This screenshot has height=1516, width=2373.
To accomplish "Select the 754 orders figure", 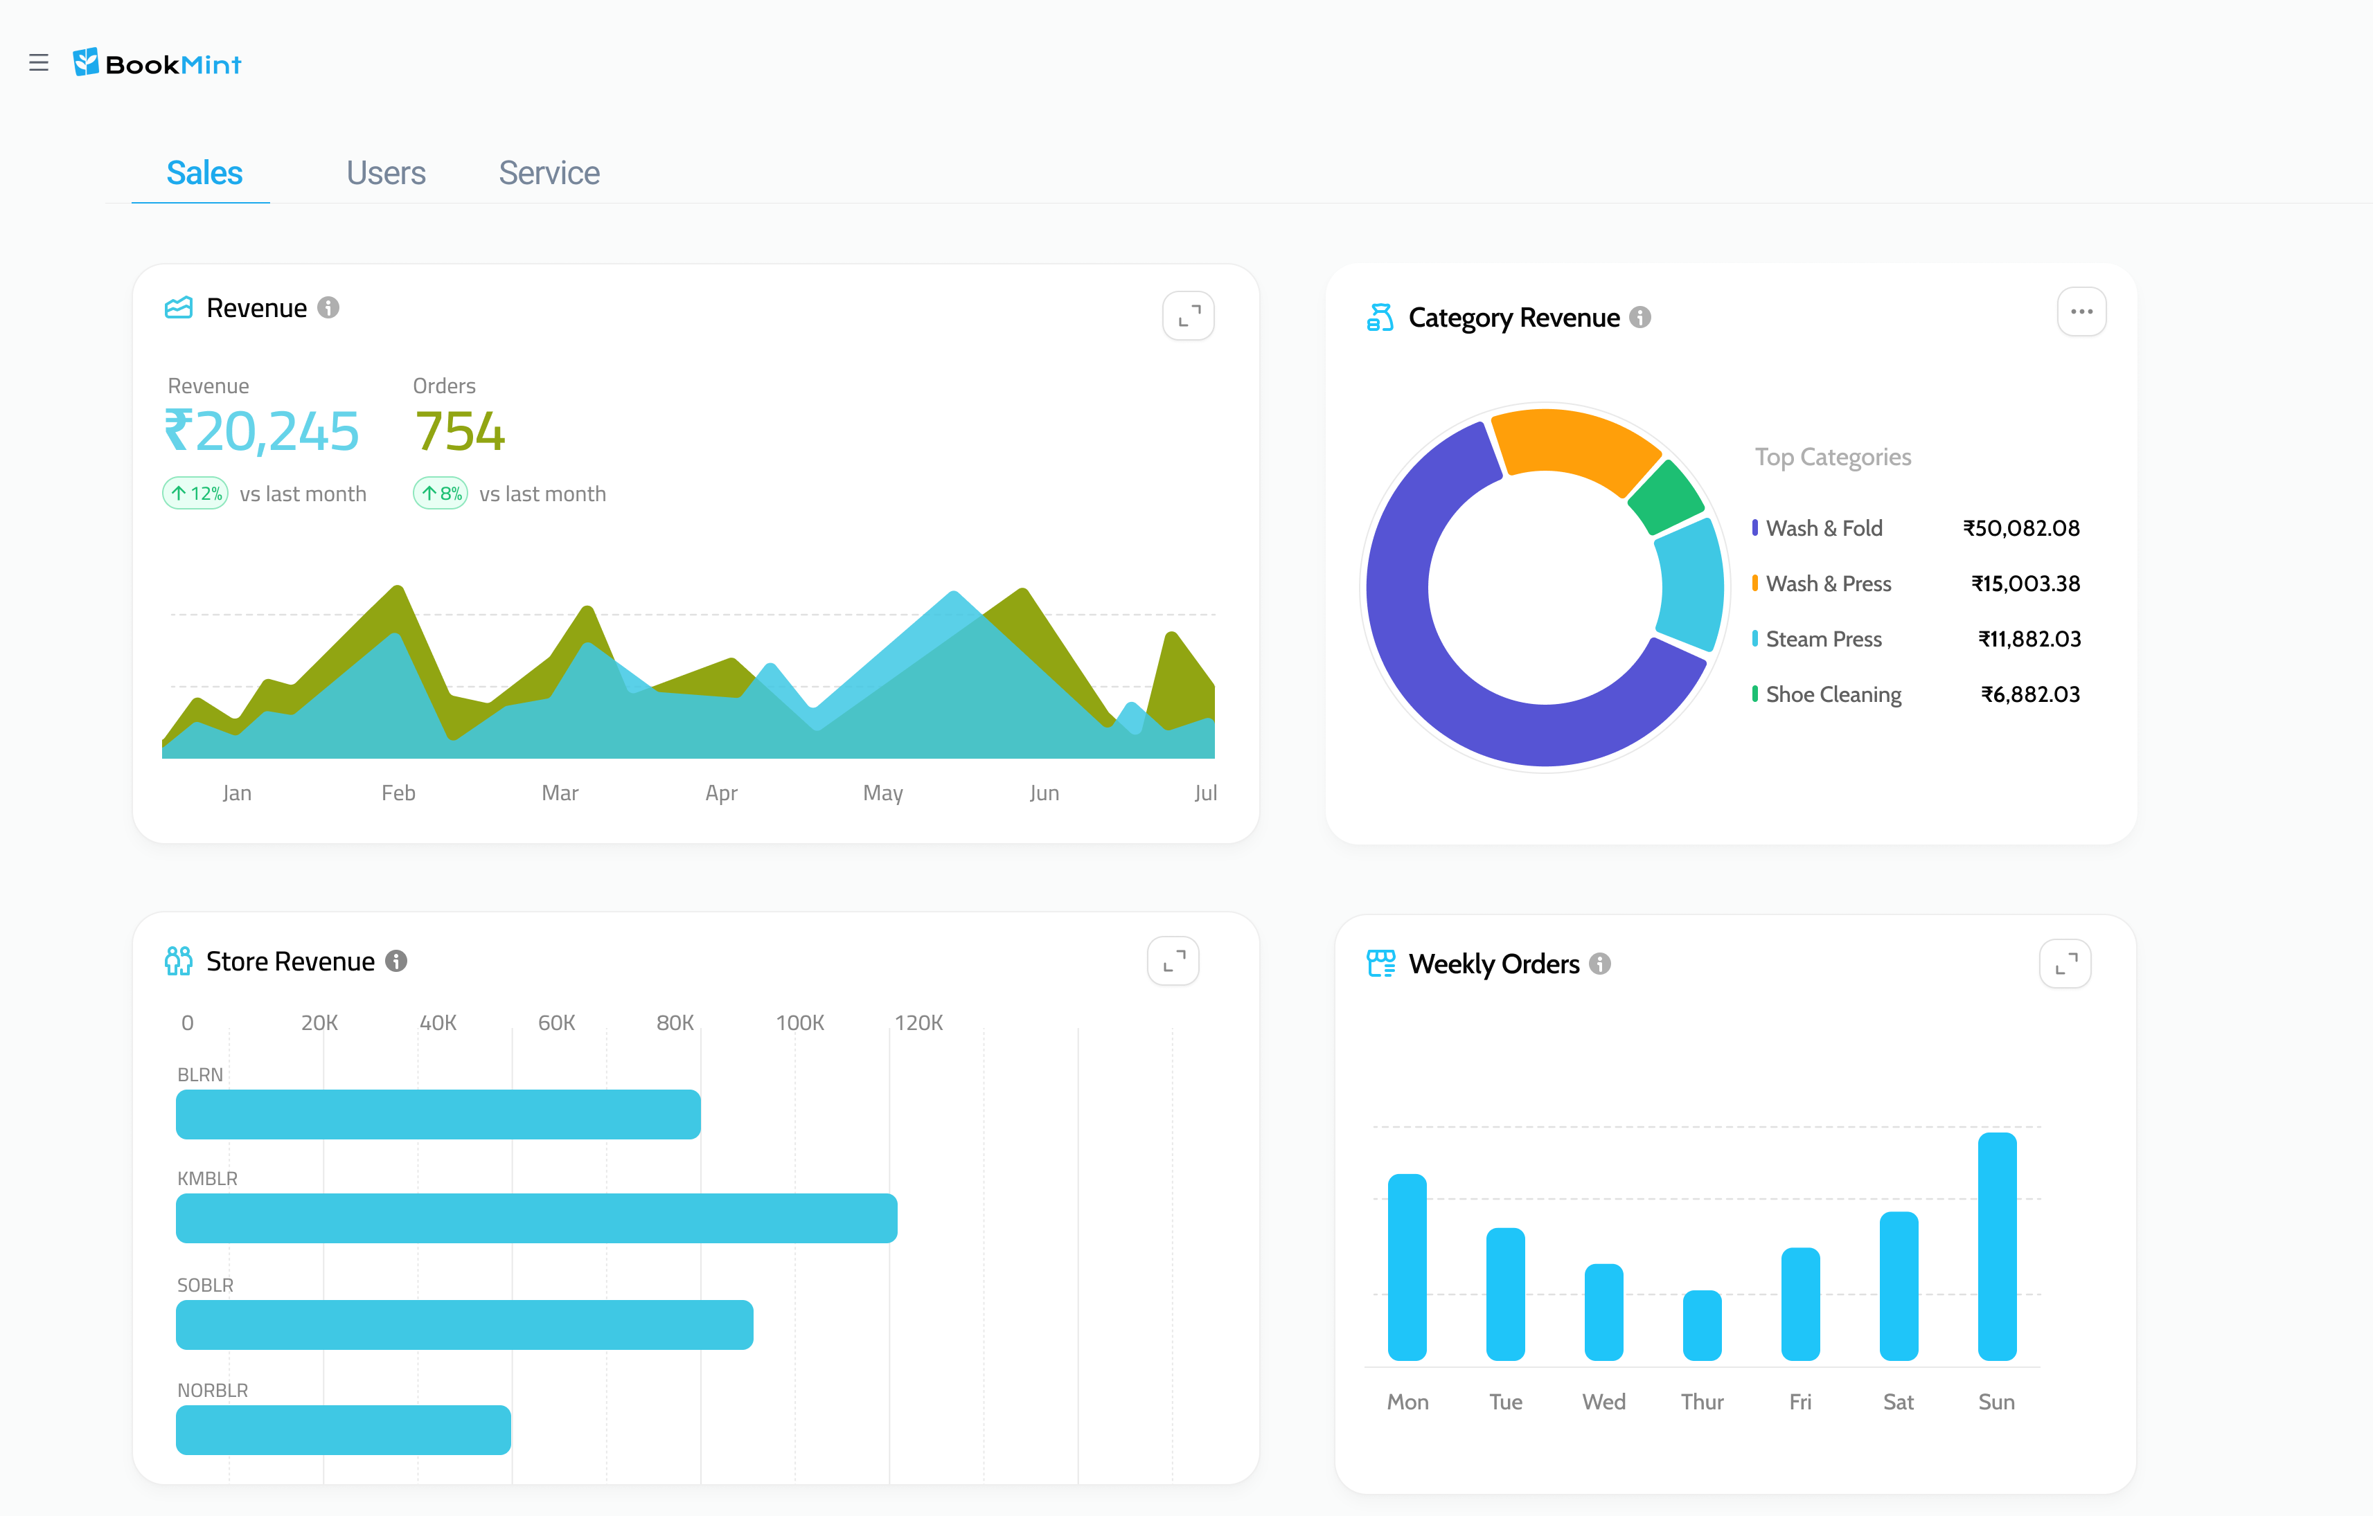I will pos(460,433).
